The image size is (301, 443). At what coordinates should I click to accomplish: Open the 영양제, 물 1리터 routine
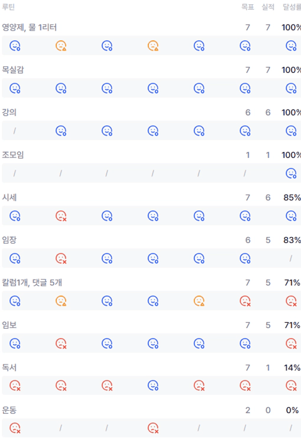point(29,27)
